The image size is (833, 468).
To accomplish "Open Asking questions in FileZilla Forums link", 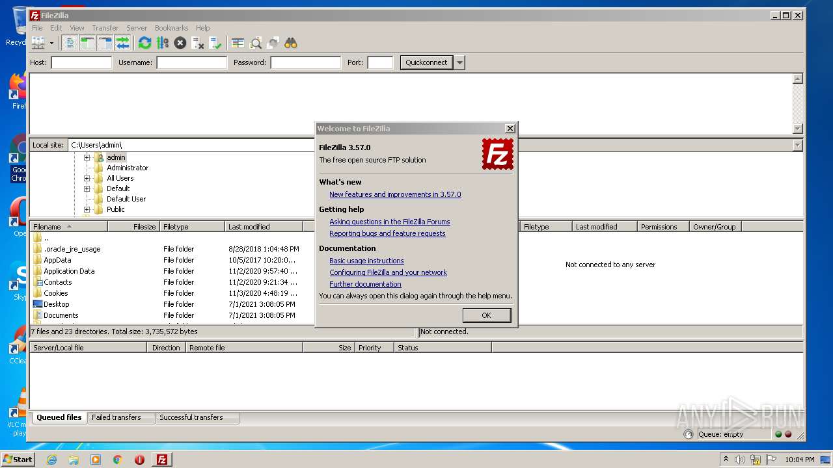I will pyautogui.click(x=390, y=222).
